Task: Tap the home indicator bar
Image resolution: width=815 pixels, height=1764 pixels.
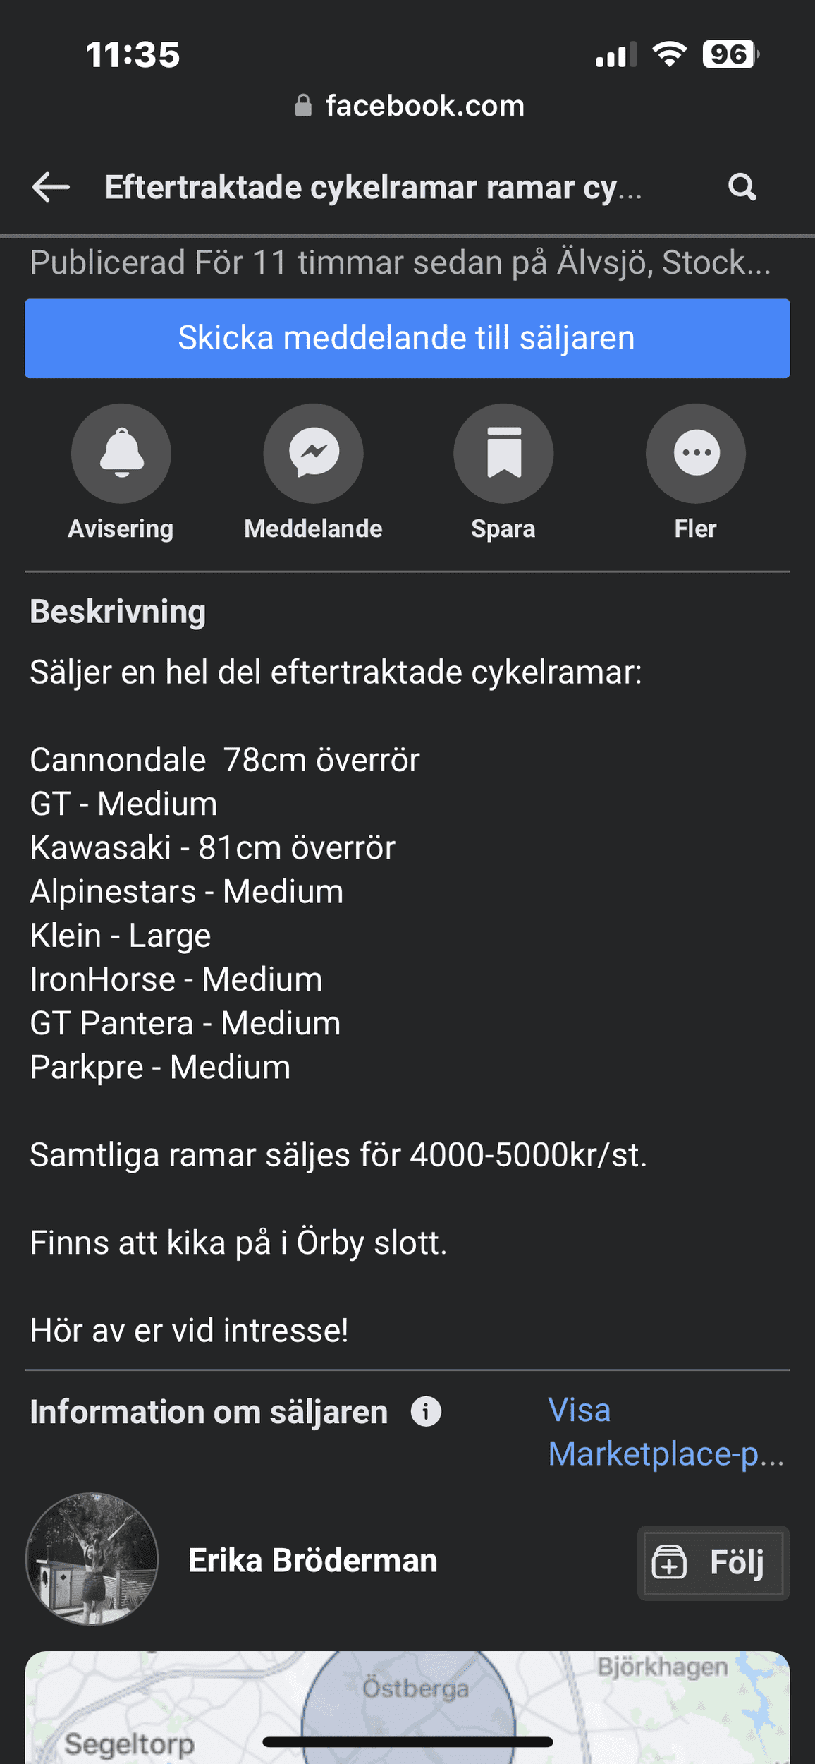Action: [407, 1742]
